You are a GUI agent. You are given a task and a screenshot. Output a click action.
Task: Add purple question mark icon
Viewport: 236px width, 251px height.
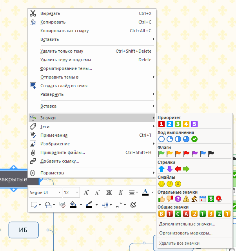point(178,199)
